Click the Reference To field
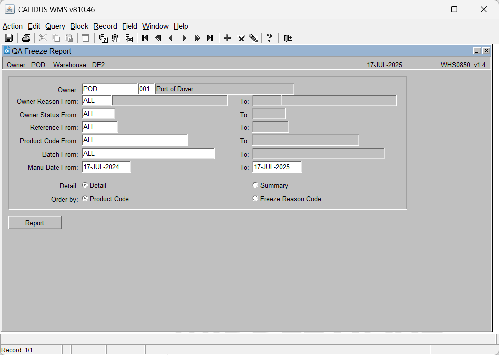 tap(271, 127)
